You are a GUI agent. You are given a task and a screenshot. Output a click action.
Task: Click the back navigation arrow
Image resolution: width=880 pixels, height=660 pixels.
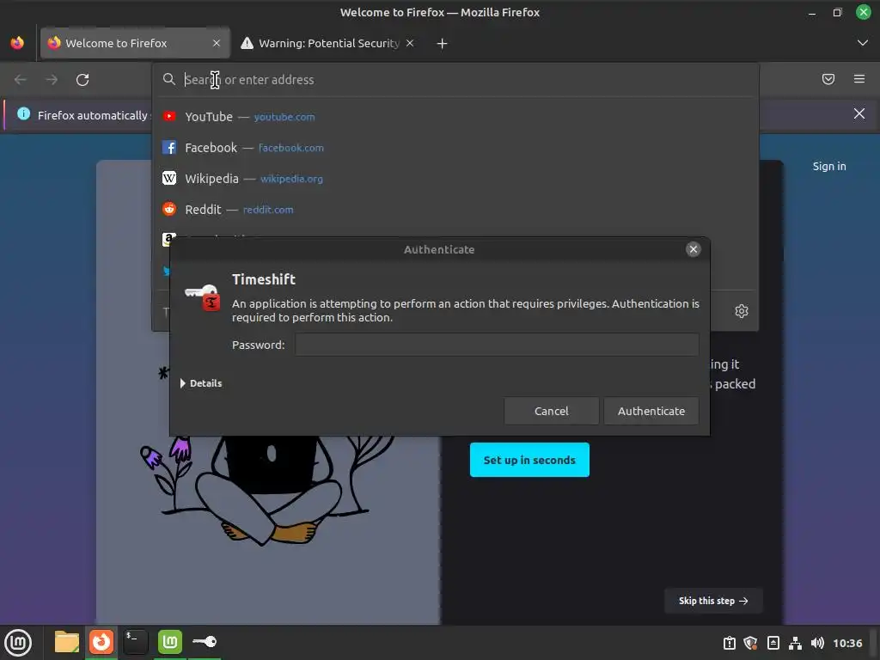21,80
